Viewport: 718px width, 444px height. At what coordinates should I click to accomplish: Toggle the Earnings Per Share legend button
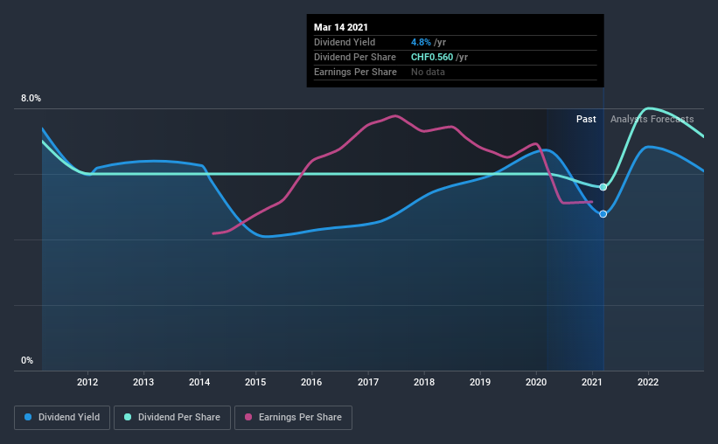[293, 418]
